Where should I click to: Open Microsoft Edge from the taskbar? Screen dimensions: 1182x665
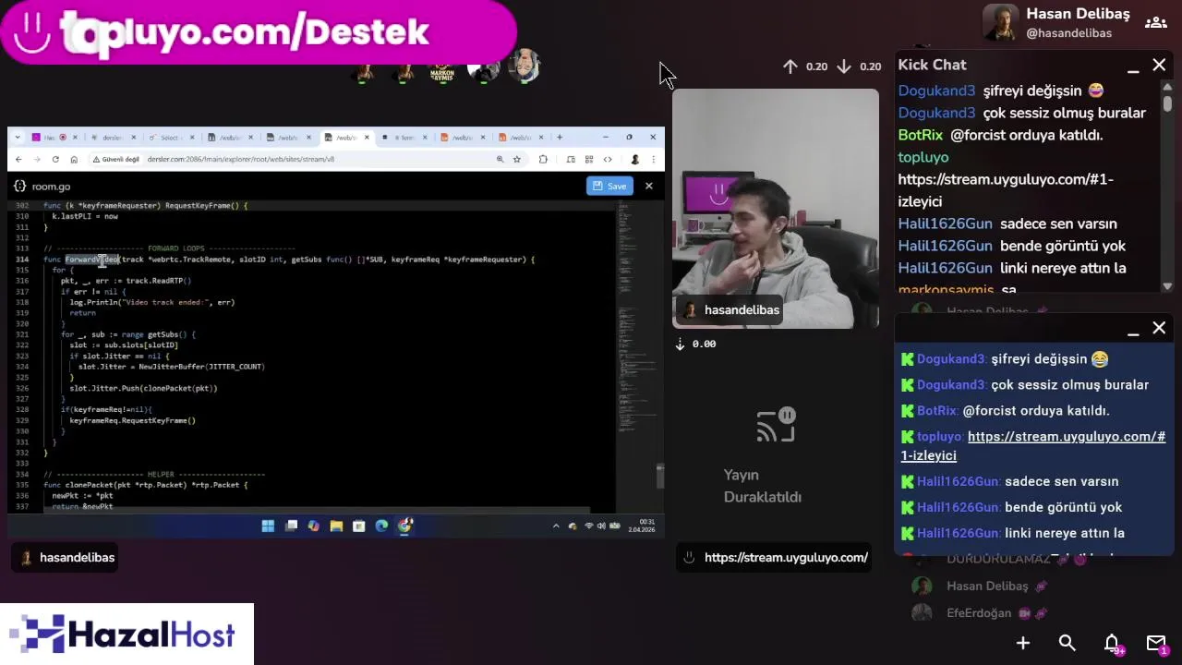click(381, 526)
